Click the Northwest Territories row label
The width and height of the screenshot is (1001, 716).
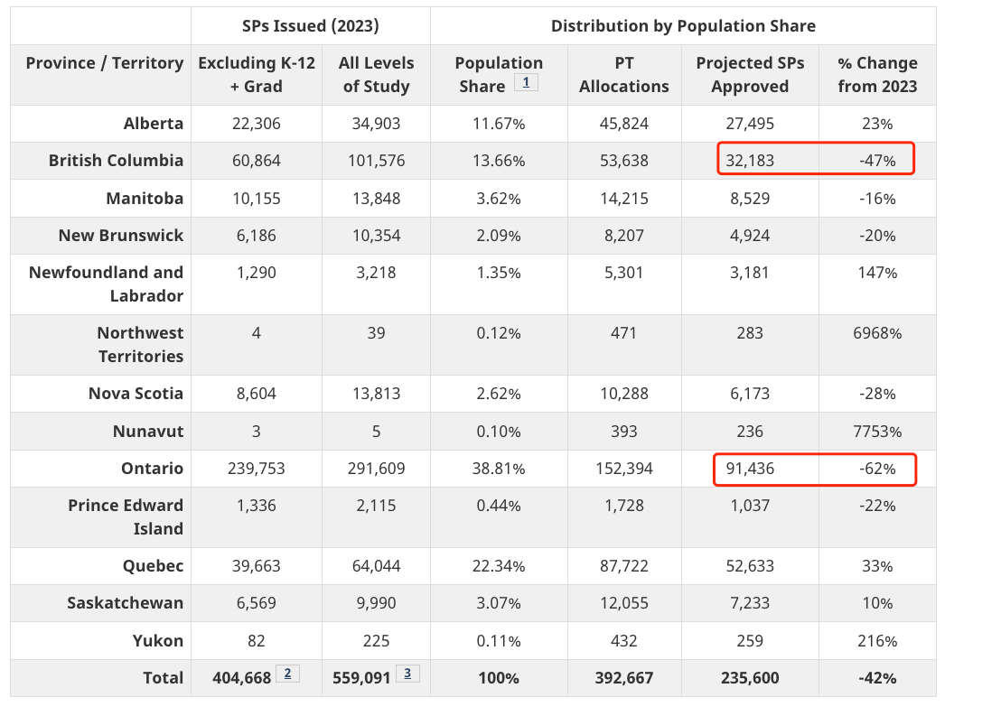coord(140,345)
